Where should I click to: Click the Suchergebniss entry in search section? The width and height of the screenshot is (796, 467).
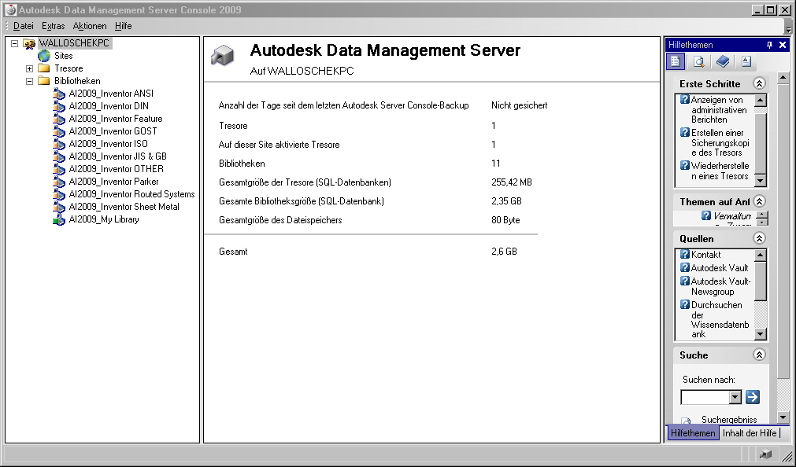[x=729, y=420]
